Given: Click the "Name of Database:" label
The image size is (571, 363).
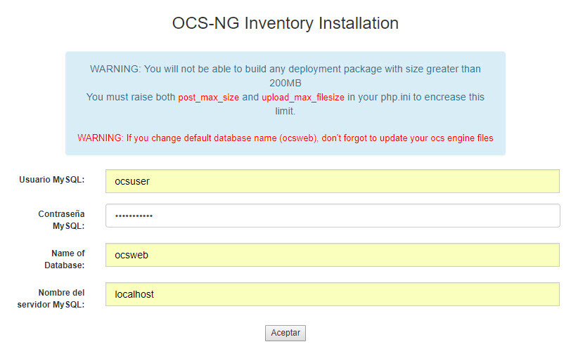Looking at the screenshot, I should (65, 259).
